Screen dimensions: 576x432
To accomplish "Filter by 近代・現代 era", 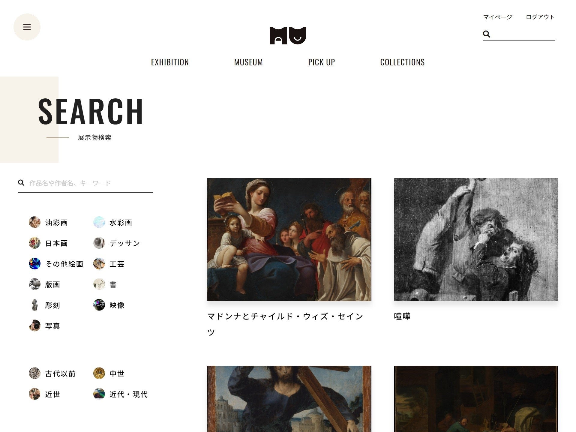I will point(120,394).
